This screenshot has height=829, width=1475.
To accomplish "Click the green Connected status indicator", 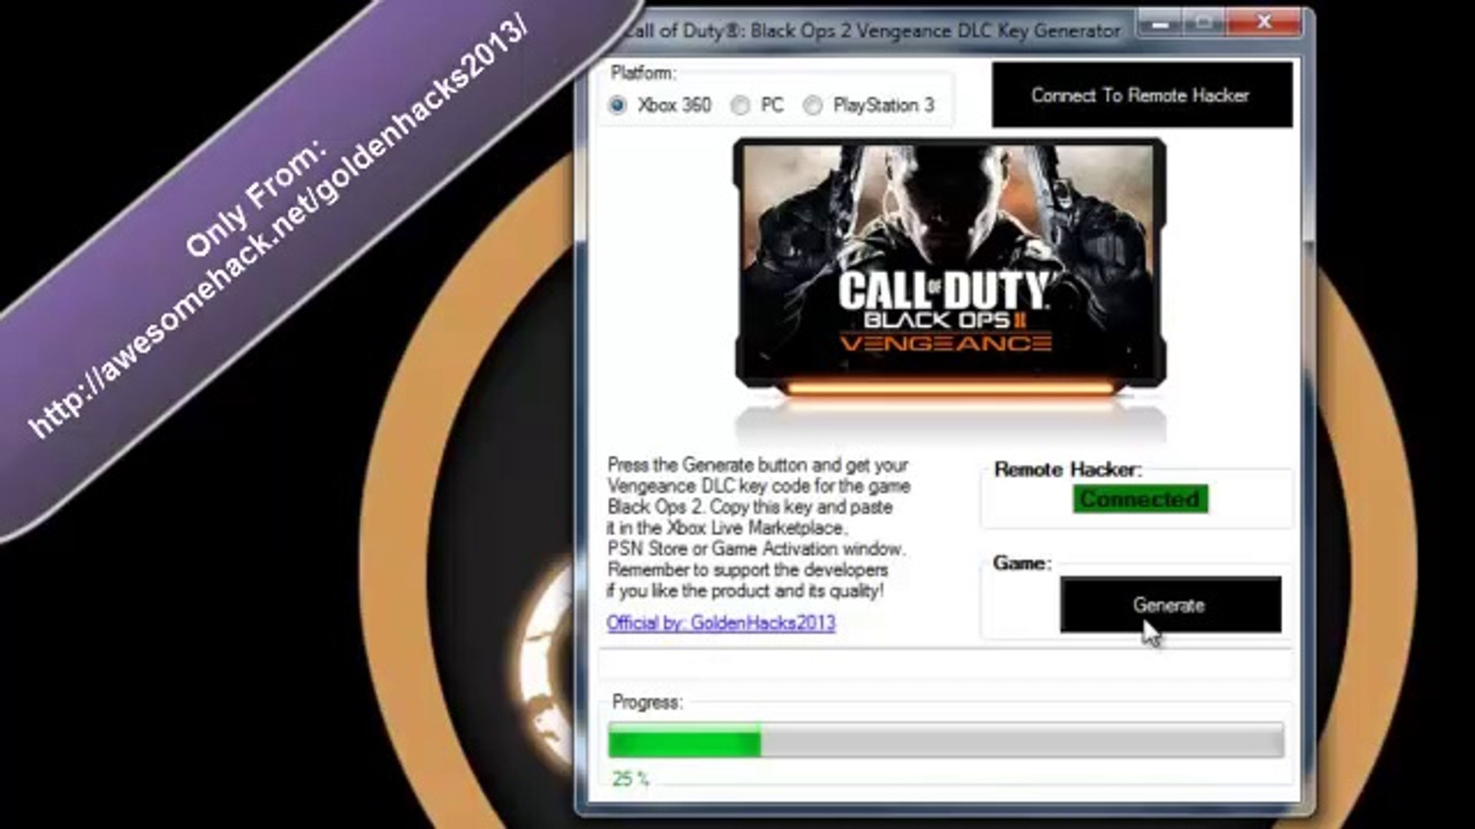I will pos(1140,499).
